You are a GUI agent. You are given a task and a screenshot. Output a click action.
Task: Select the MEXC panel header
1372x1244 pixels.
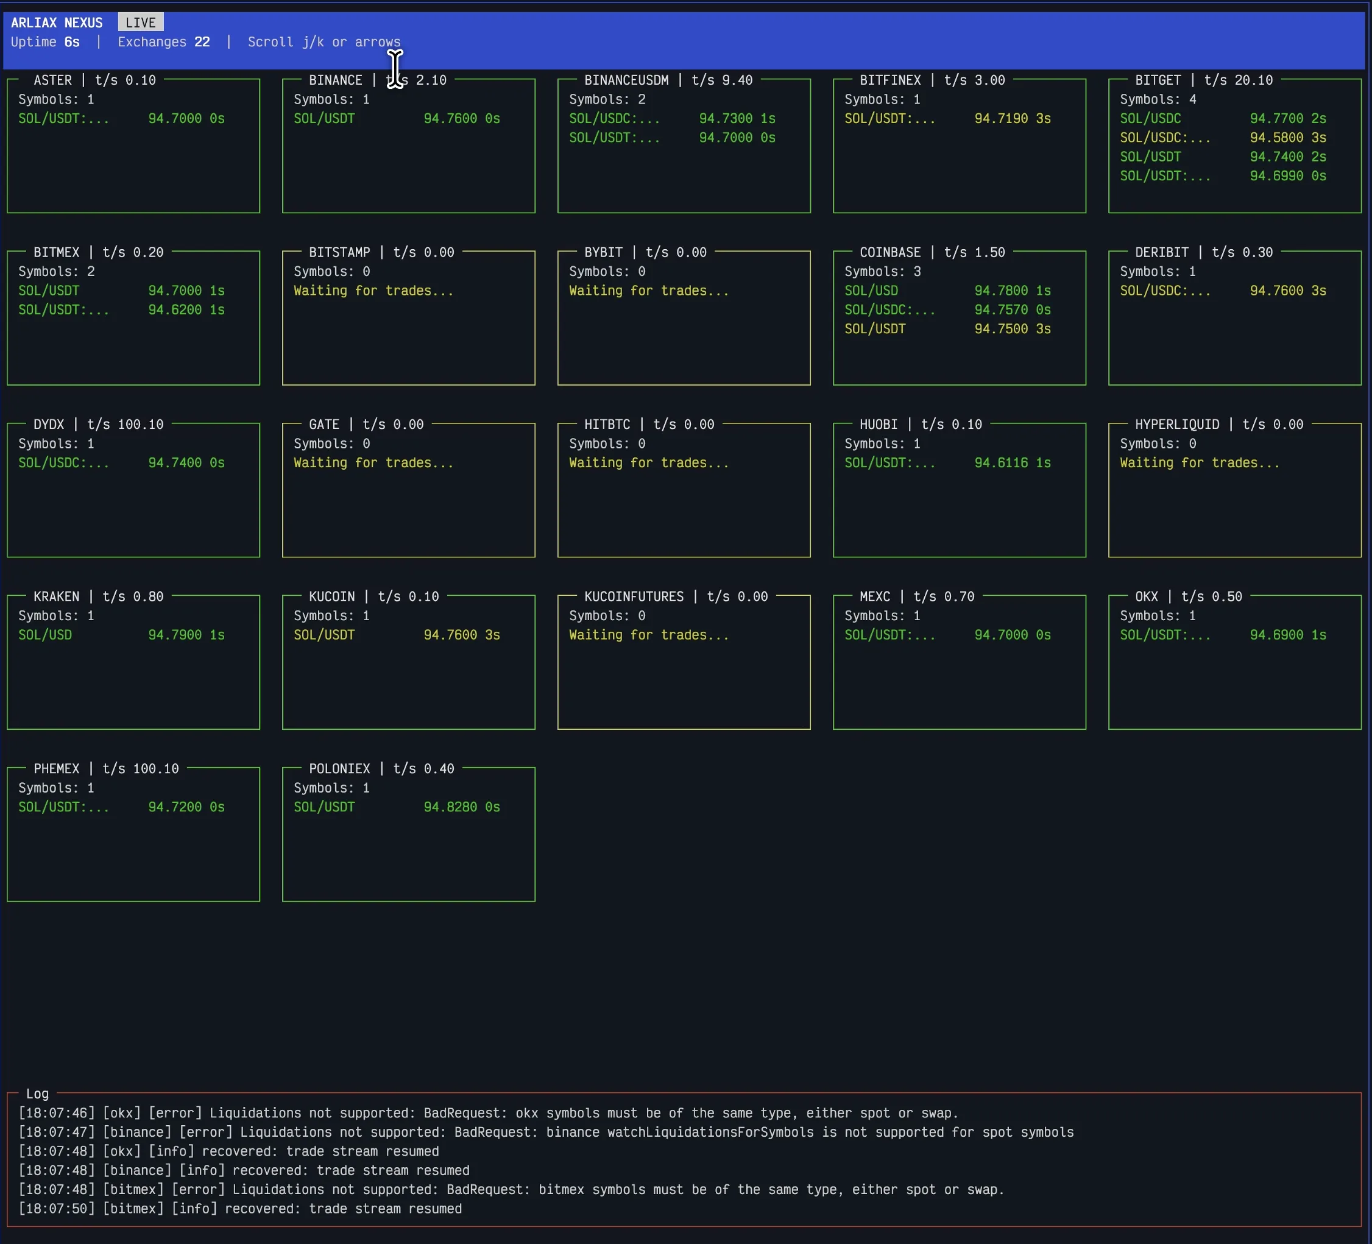pos(917,597)
